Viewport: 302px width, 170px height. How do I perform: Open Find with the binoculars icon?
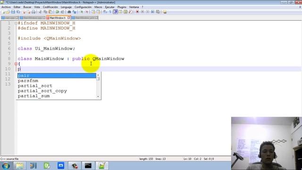tap(69, 12)
